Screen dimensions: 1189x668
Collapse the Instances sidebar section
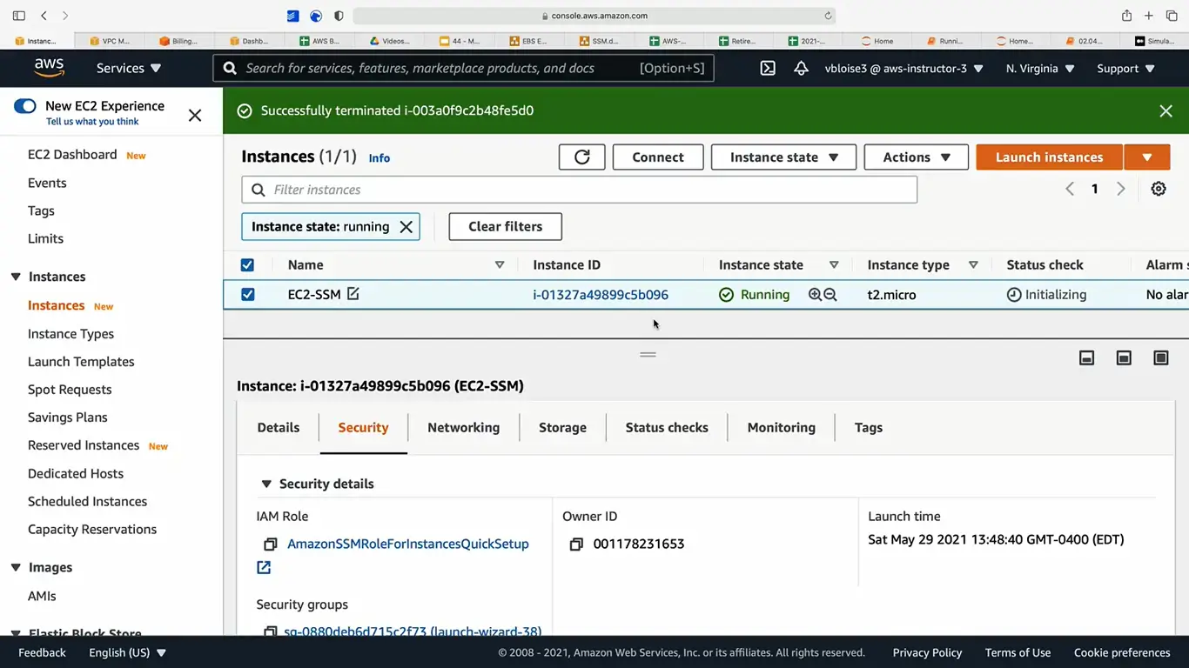pos(16,277)
